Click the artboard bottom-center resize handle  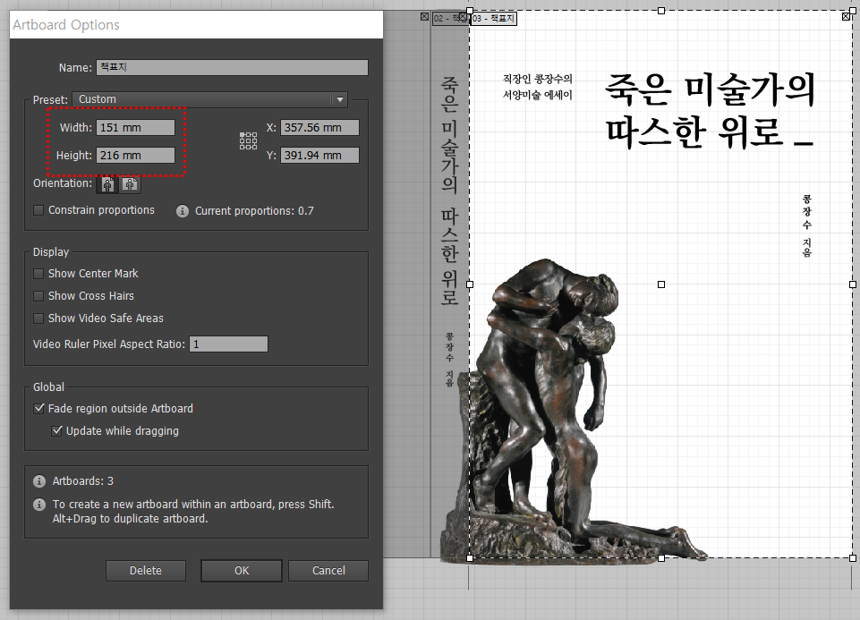(661, 558)
